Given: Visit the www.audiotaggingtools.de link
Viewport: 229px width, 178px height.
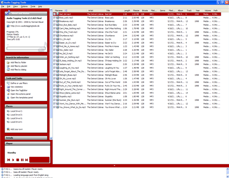Looking at the screenshot, I should (25, 26).
